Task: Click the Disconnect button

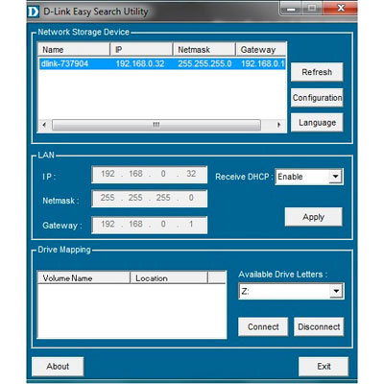Action: pyautogui.click(x=319, y=326)
